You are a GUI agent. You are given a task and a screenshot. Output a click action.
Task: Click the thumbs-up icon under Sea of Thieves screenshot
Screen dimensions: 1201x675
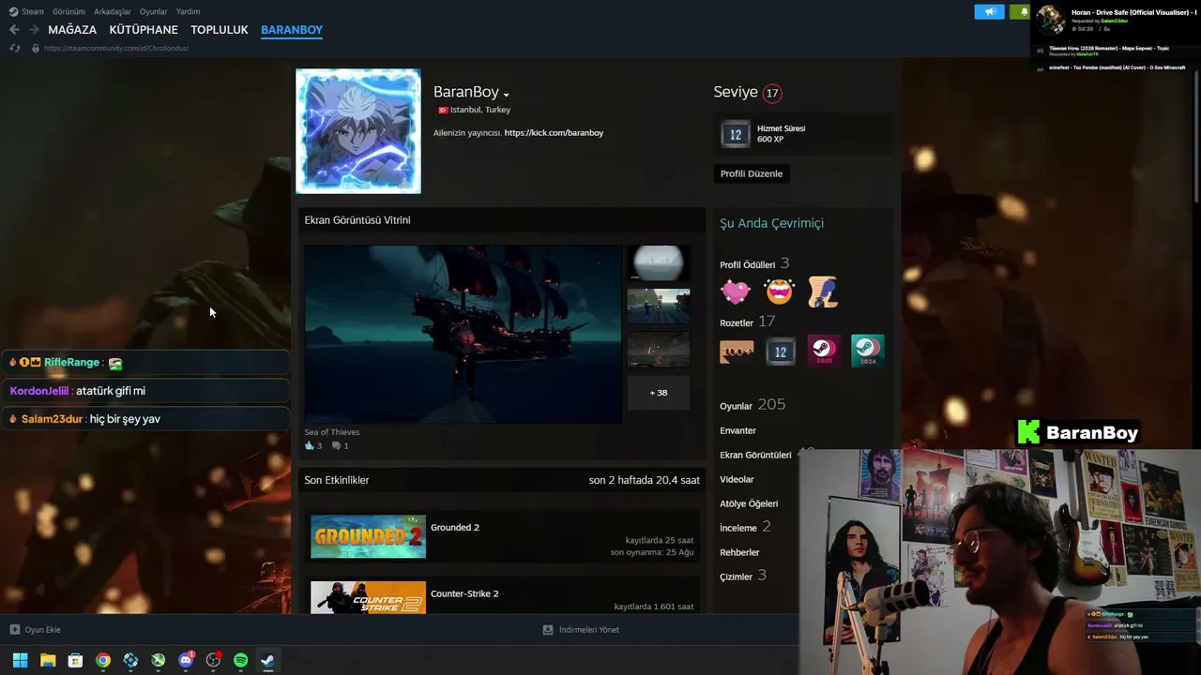(x=309, y=445)
